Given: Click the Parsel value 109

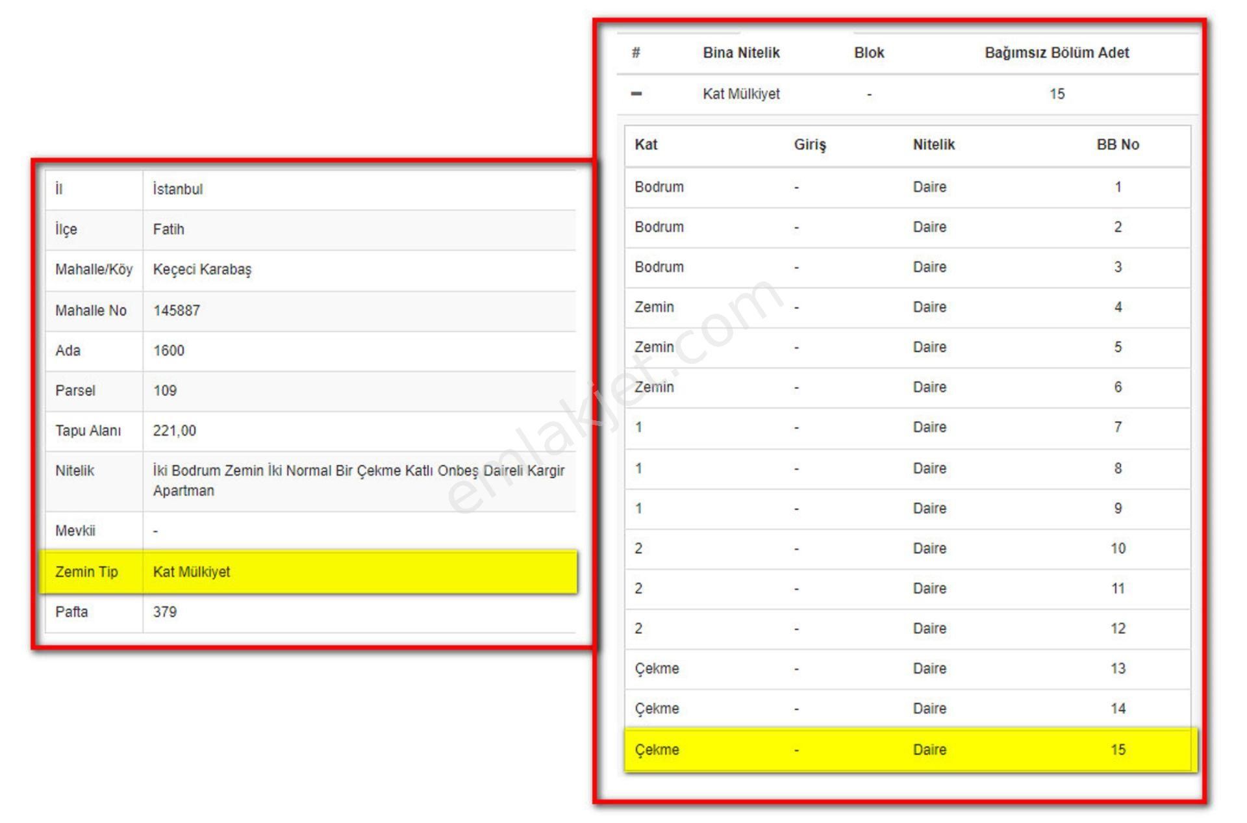Looking at the screenshot, I should click(165, 390).
